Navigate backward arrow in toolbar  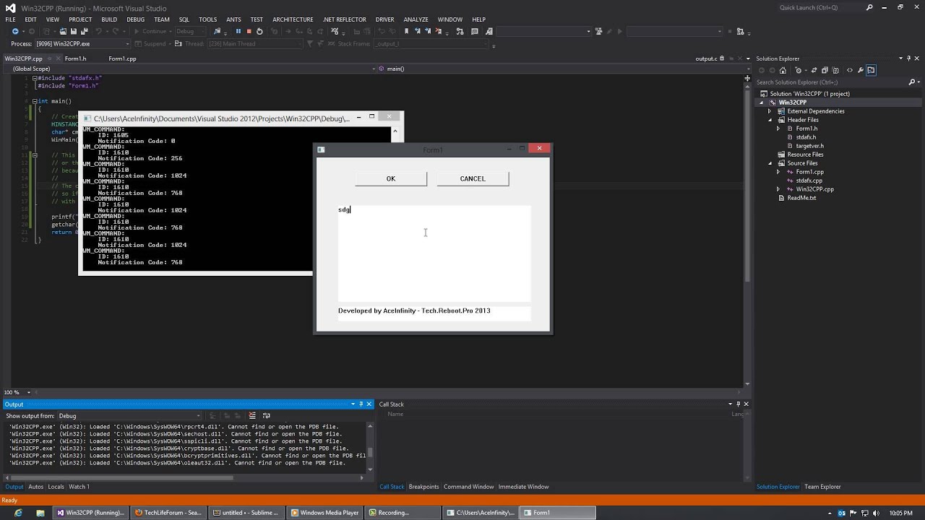point(15,31)
